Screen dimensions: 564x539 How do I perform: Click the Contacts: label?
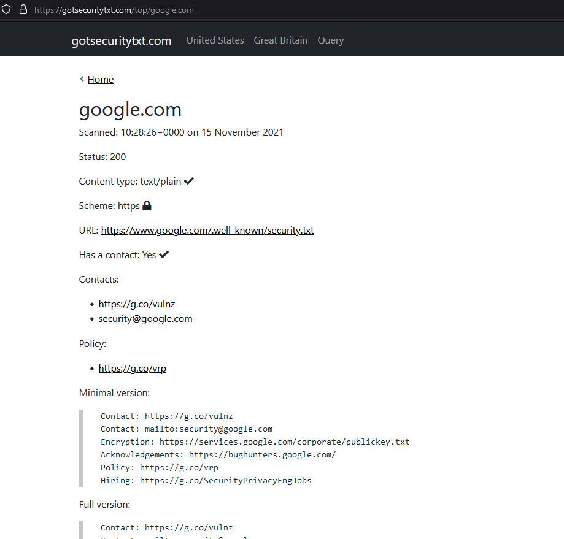click(x=99, y=279)
